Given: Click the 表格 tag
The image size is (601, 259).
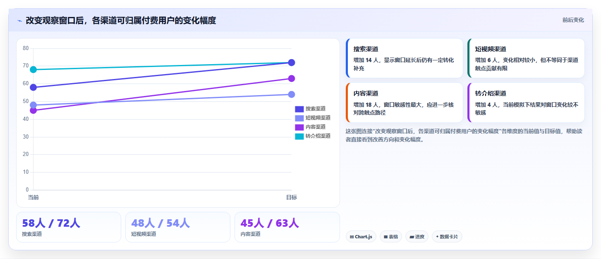Looking at the screenshot, I should (x=390, y=237).
